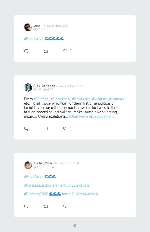Open the #ElectionNight hashtag
The height and width of the screenshot is (232, 150).
coord(101,116)
